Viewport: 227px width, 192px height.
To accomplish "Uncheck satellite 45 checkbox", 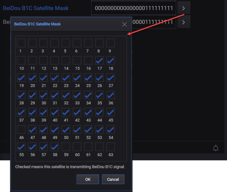I will [111, 112].
